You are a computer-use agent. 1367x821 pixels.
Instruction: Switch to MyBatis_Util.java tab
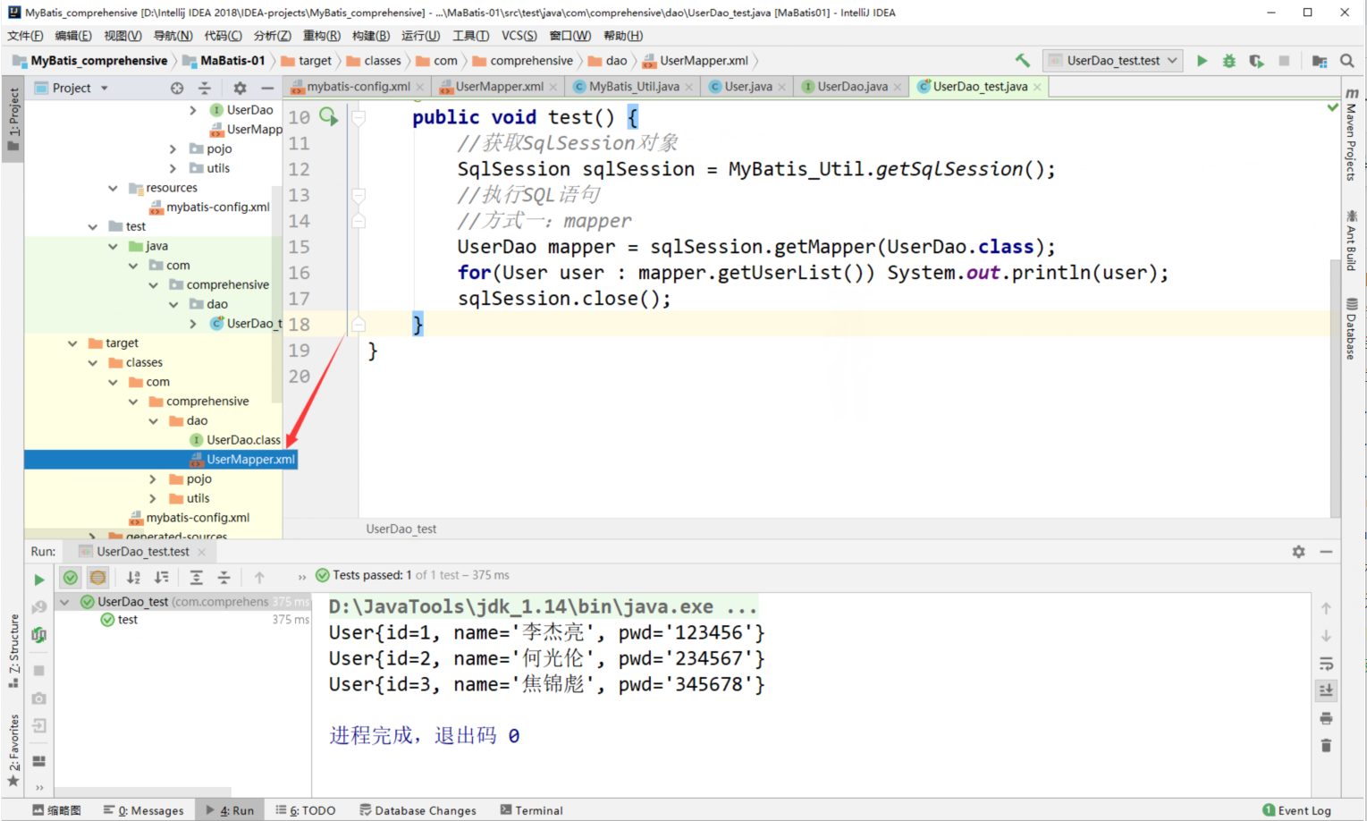click(634, 87)
